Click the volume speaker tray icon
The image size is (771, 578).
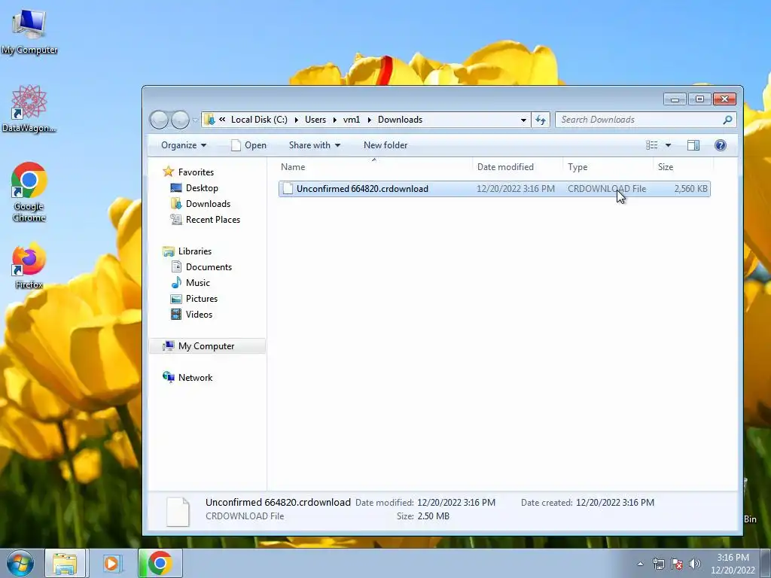tap(695, 564)
